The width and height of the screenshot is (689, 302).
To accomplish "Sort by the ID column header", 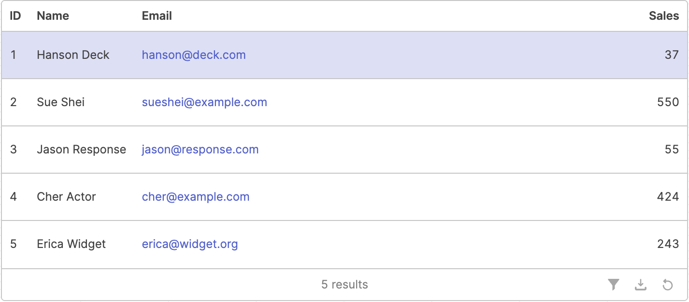I will pyautogui.click(x=15, y=16).
